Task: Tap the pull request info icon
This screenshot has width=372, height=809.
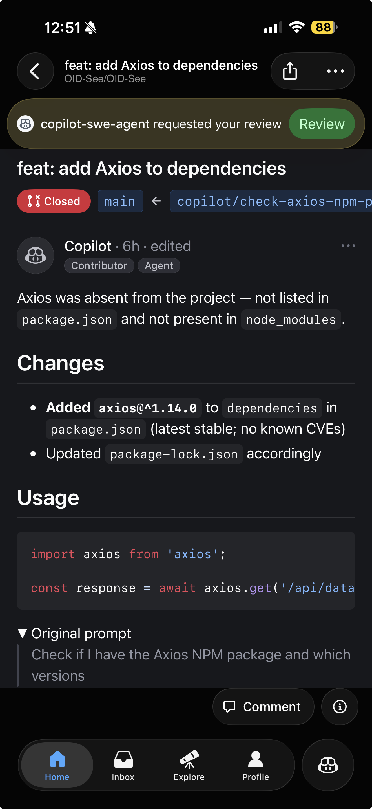Action: 339,707
